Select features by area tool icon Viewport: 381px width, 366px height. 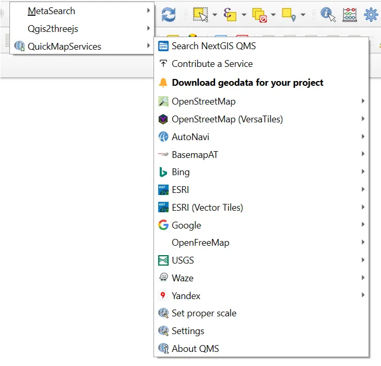click(201, 15)
